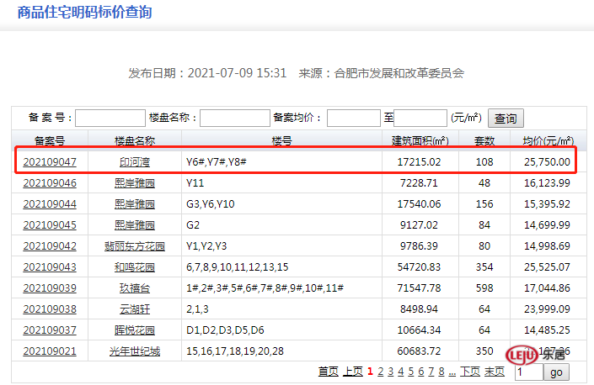Screen dimensions: 594x385
Task: Select page 1 in pagination
Action: point(370,372)
